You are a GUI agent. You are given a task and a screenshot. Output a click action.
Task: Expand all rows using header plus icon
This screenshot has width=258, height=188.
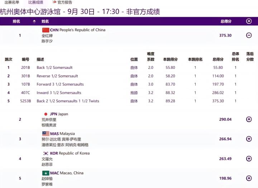(x=249, y=21)
